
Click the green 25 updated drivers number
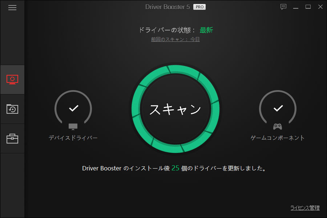pos(175,168)
